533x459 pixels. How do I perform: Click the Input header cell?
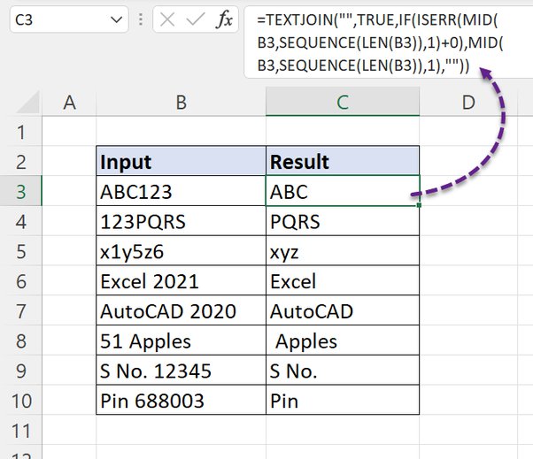coord(182,161)
